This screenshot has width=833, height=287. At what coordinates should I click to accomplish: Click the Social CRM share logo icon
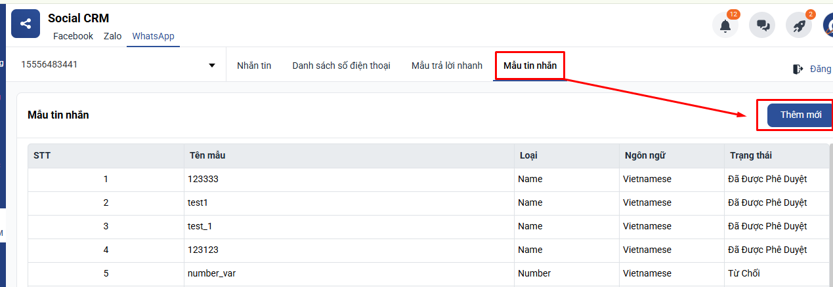(26, 24)
